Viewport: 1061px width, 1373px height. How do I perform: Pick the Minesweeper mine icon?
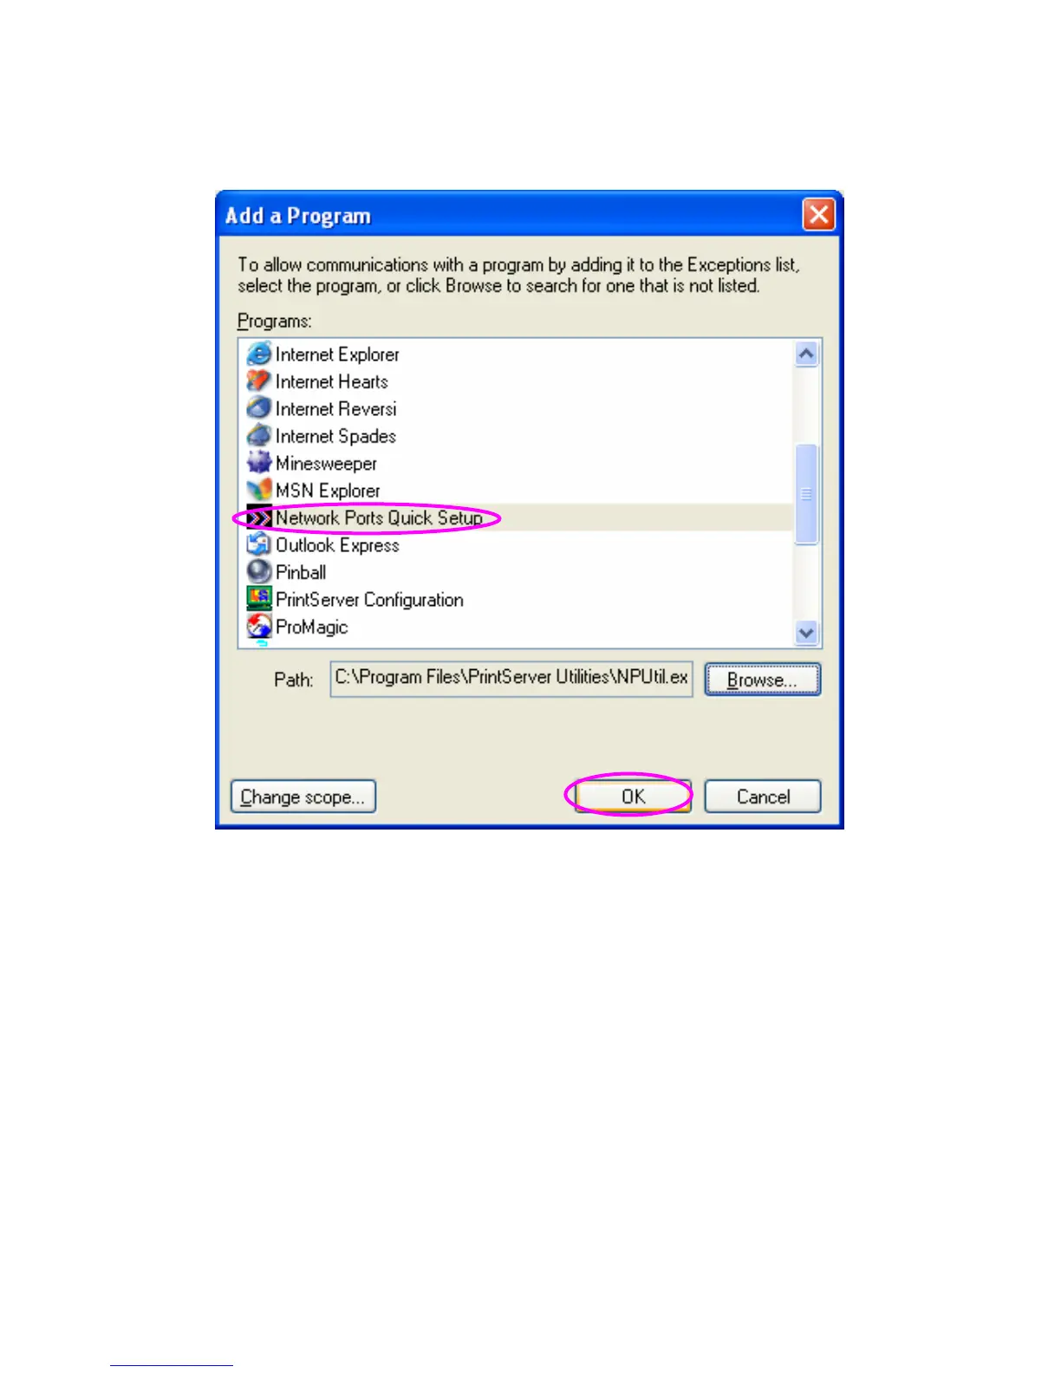point(259,463)
